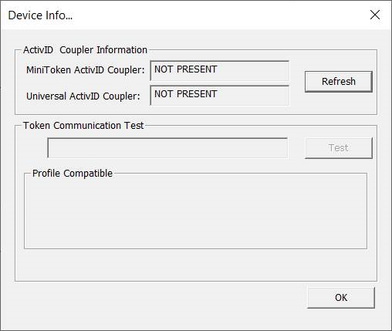This screenshot has height=331, width=392.
Task: Click the 'Token Communication Test' group heading
Action: (x=83, y=126)
